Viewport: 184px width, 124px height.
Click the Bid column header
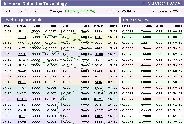(x=53, y=26)
